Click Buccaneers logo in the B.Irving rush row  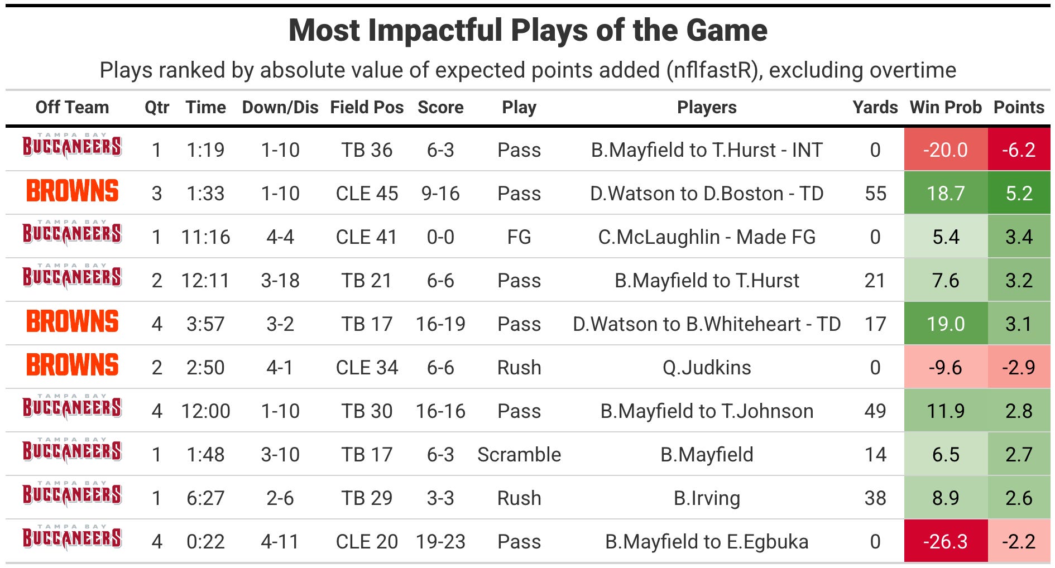tap(72, 494)
